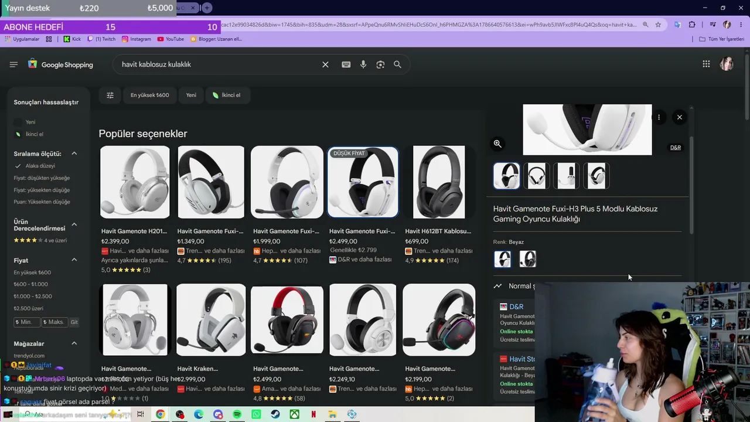Collapse the Sıralama ölçütü section
Image resolution: width=750 pixels, height=422 pixels.
click(x=74, y=154)
